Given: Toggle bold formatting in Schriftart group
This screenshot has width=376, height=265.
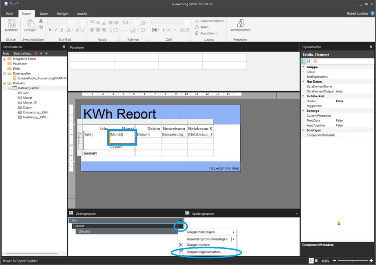Looking at the screenshot, I should [x=50, y=30].
